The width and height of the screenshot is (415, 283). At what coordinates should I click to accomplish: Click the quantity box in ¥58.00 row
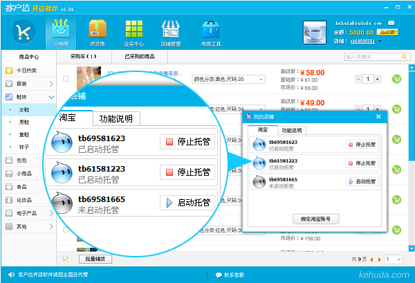click(368, 79)
